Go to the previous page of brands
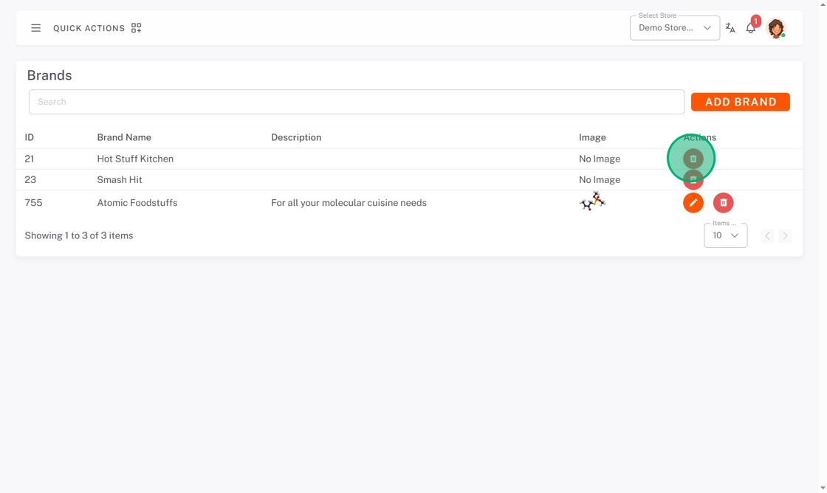827x493 pixels. tap(767, 235)
